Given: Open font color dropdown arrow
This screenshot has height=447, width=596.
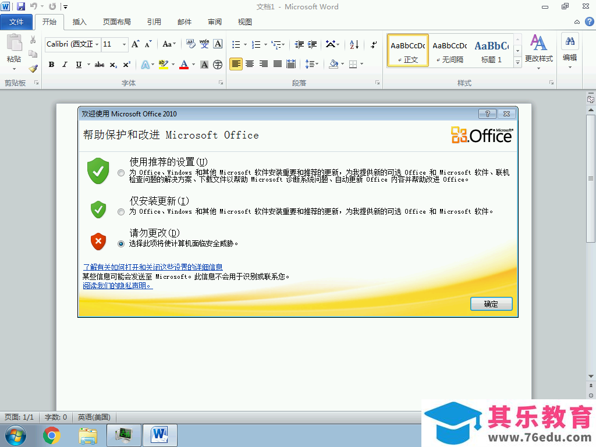Looking at the screenshot, I should 193,65.
